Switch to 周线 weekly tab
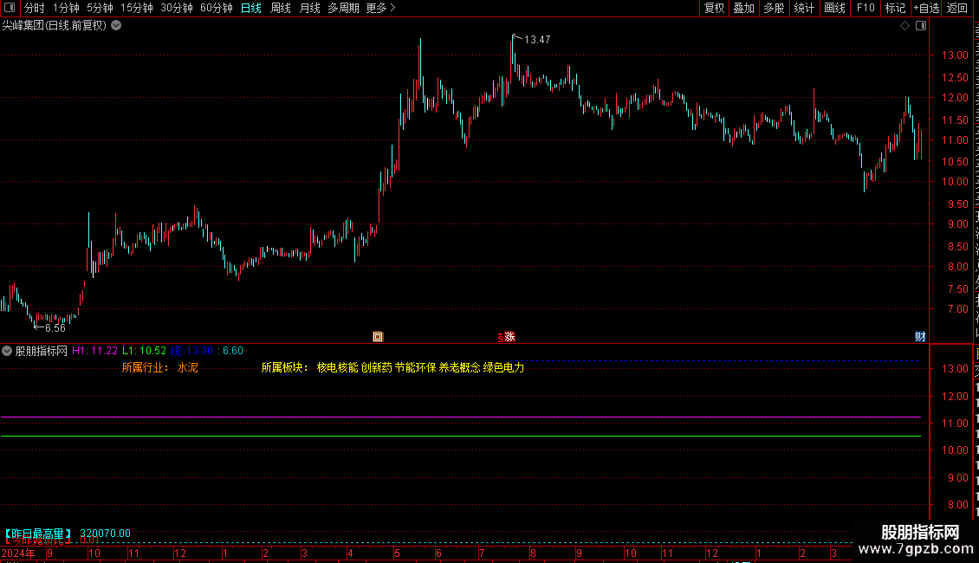The width and height of the screenshot is (979, 563). point(281,8)
